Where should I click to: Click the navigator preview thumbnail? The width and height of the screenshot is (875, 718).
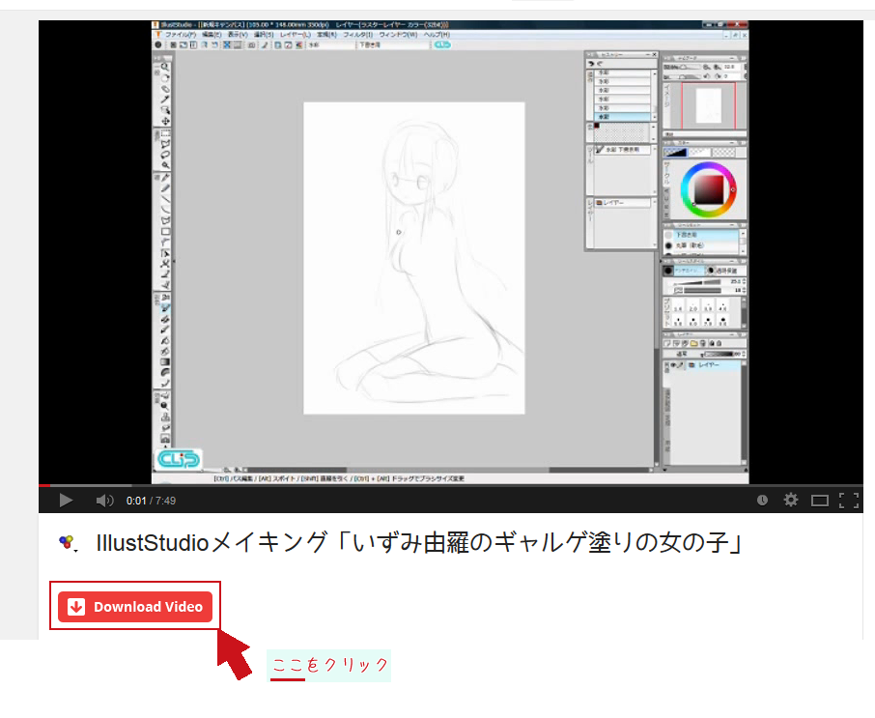[708, 105]
